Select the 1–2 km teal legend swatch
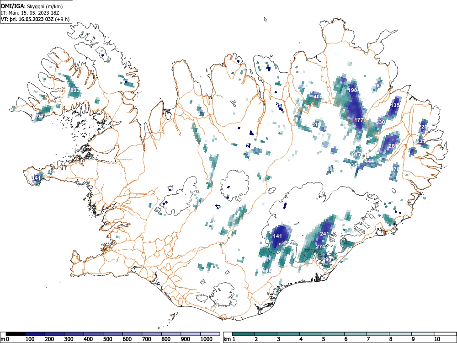457x343 pixels. (x=244, y=334)
